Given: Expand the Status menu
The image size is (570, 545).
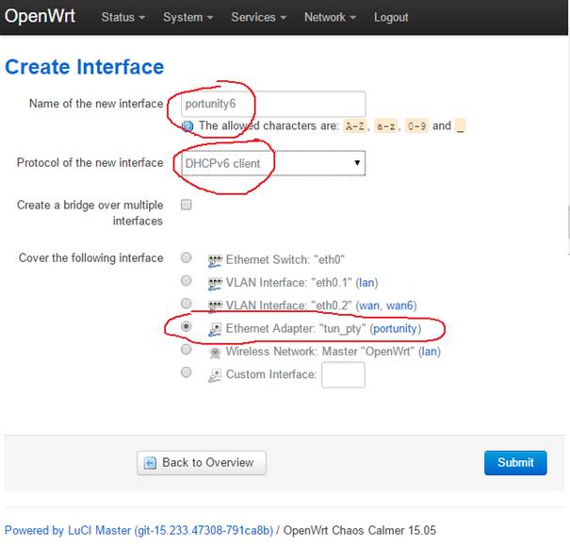Looking at the screenshot, I should tap(122, 17).
